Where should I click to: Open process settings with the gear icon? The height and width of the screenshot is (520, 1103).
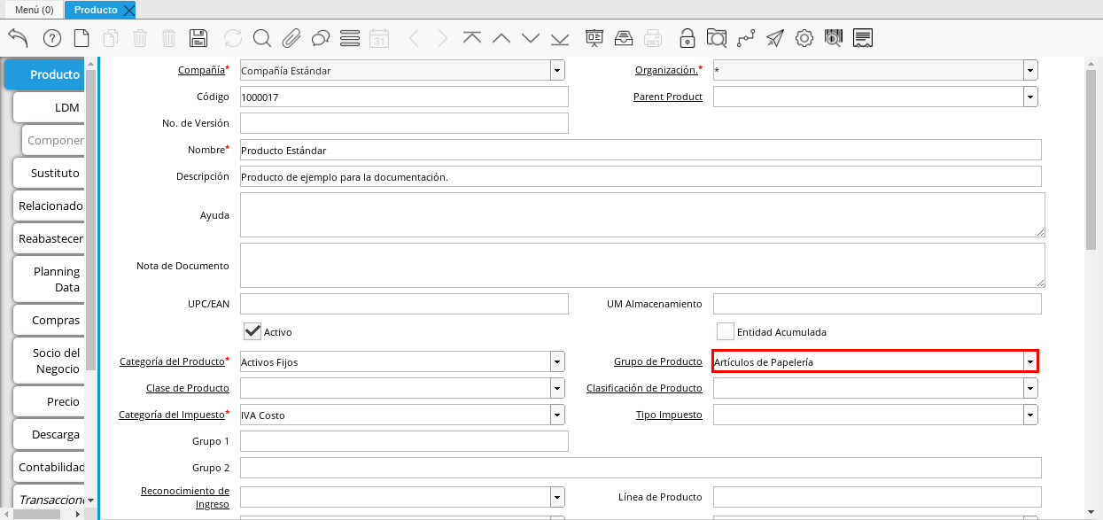click(x=804, y=38)
